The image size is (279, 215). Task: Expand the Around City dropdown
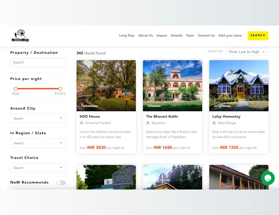38,119
